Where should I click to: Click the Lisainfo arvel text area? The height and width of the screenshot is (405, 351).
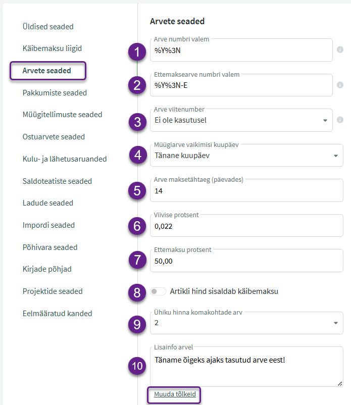[x=246, y=367]
